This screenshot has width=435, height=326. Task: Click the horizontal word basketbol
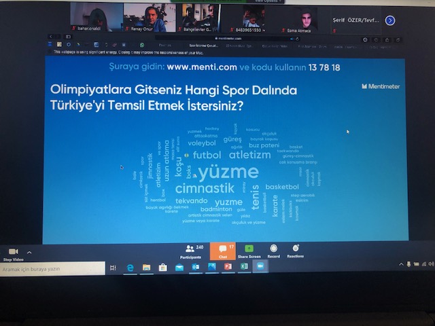coord(282,187)
